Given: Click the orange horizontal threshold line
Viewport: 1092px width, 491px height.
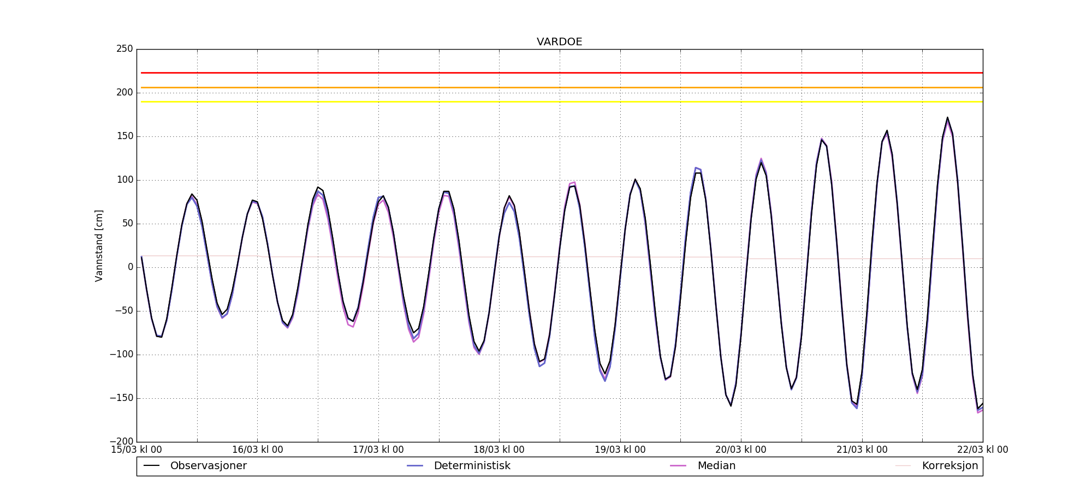Looking at the screenshot, I should click(x=546, y=87).
